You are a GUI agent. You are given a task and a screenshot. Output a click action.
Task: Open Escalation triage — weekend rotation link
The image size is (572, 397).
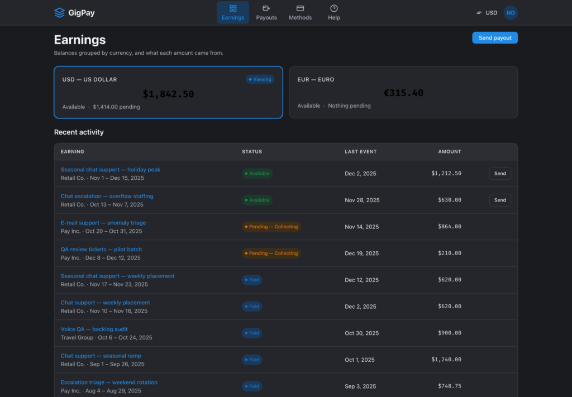coord(109,382)
